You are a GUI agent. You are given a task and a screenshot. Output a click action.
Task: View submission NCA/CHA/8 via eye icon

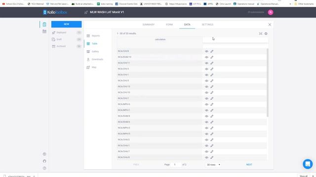[x=206, y=157]
